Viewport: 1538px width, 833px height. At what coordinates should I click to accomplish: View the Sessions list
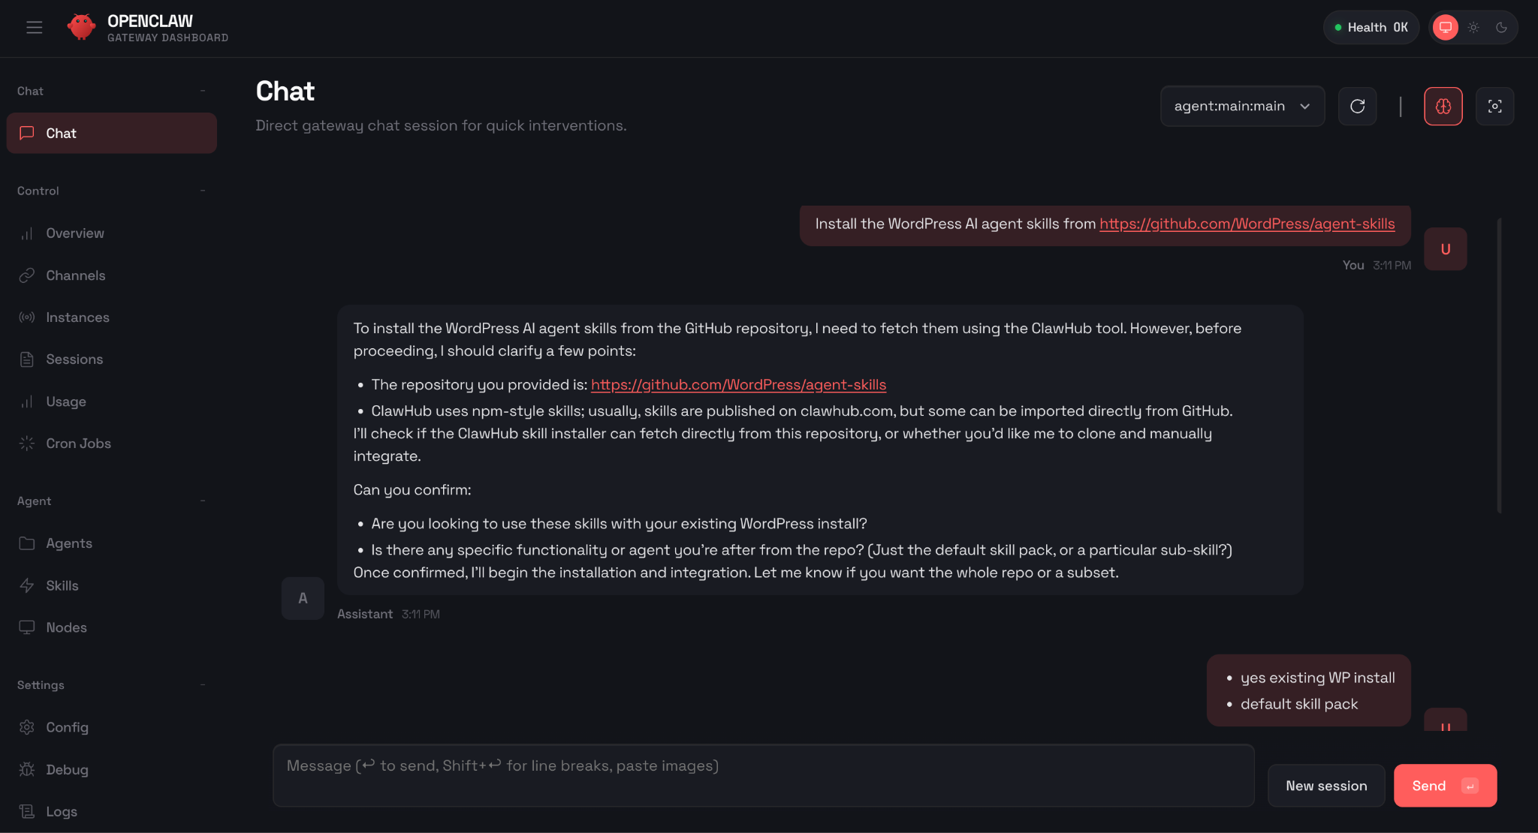pos(75,359)
